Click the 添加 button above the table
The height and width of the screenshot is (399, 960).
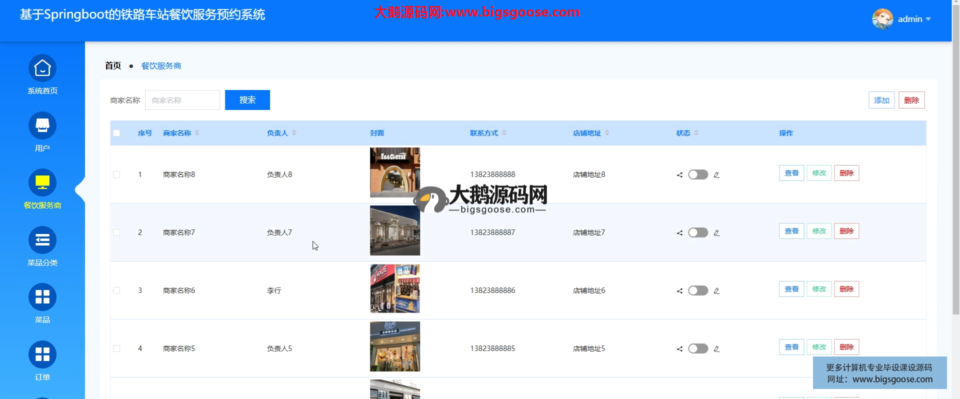pyautogui.click(x=881, y=100)
